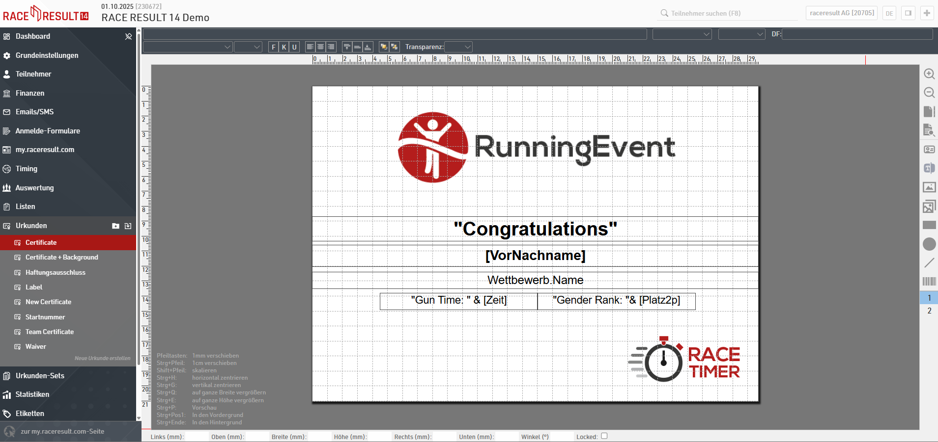Open the Teilnehmer menu item
Image resolution: width=938 pixels, height=442 pixels.
click(x=33, y=74)
